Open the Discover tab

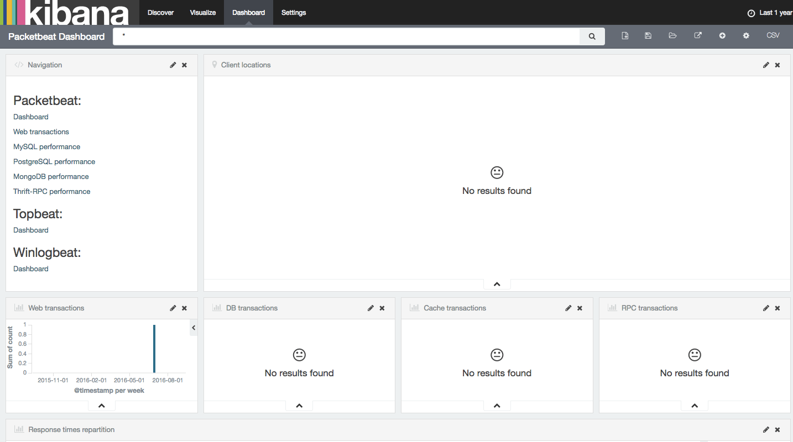160,12
